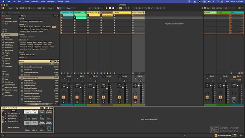Screen dimensions: 245x138
Task: Click Add Folder in Places
Action: 9,95
